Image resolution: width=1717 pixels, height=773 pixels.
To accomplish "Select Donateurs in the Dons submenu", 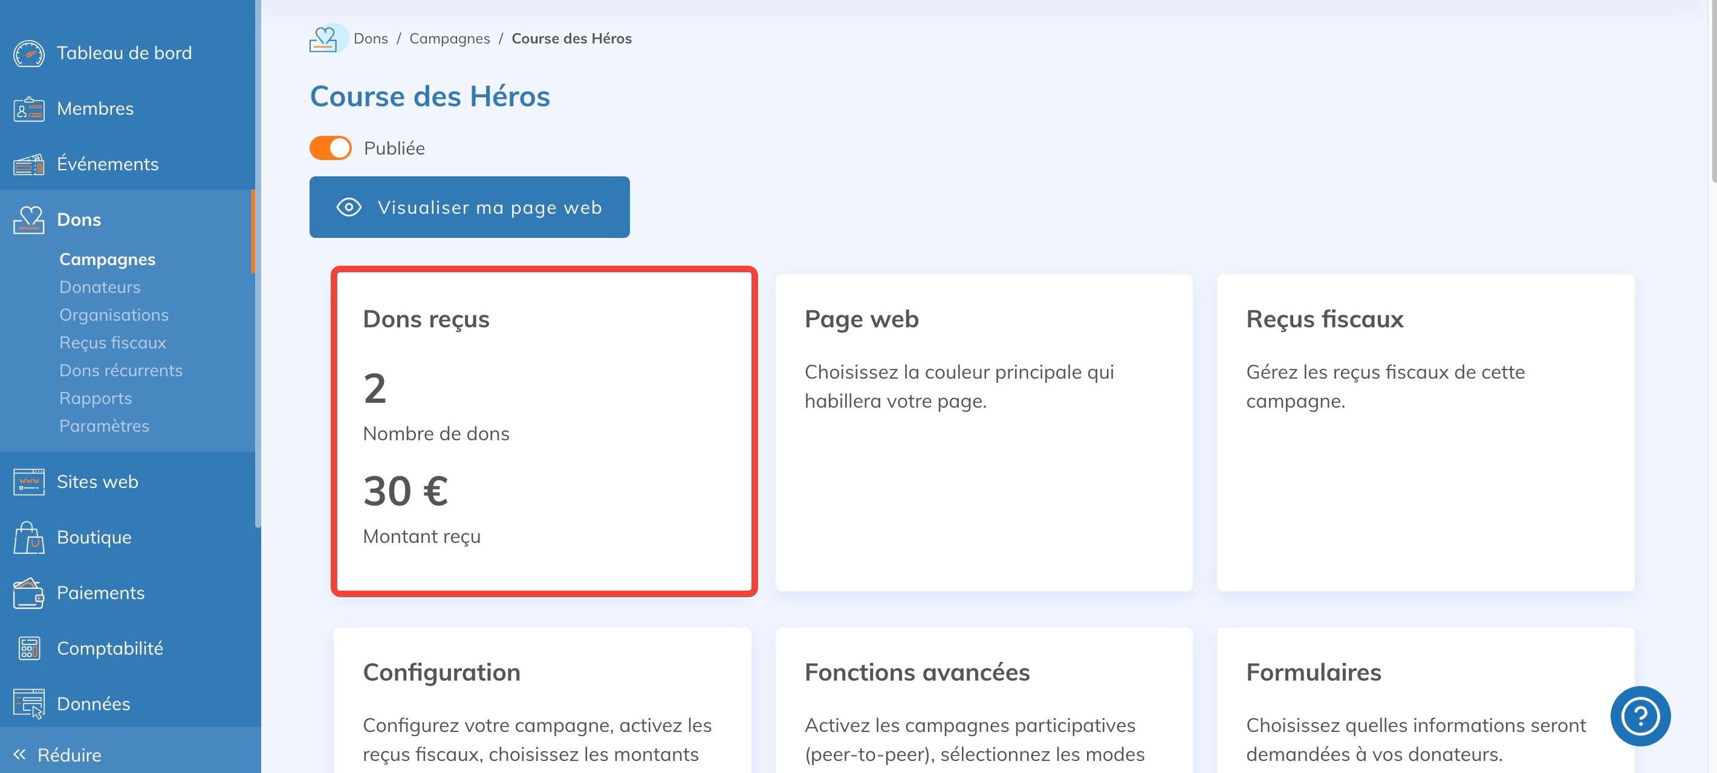I will [x=100, y=287].
